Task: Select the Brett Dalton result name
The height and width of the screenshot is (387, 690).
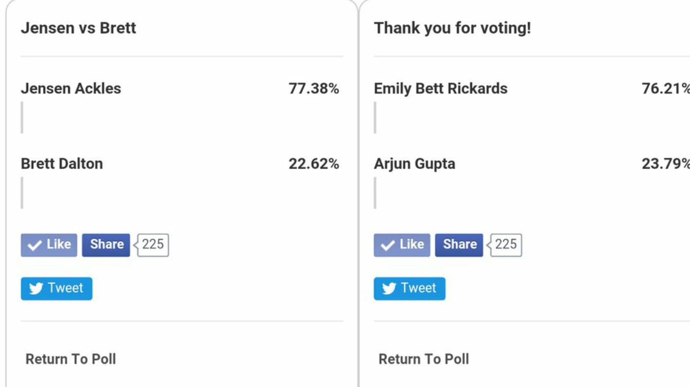Action: 62,164
